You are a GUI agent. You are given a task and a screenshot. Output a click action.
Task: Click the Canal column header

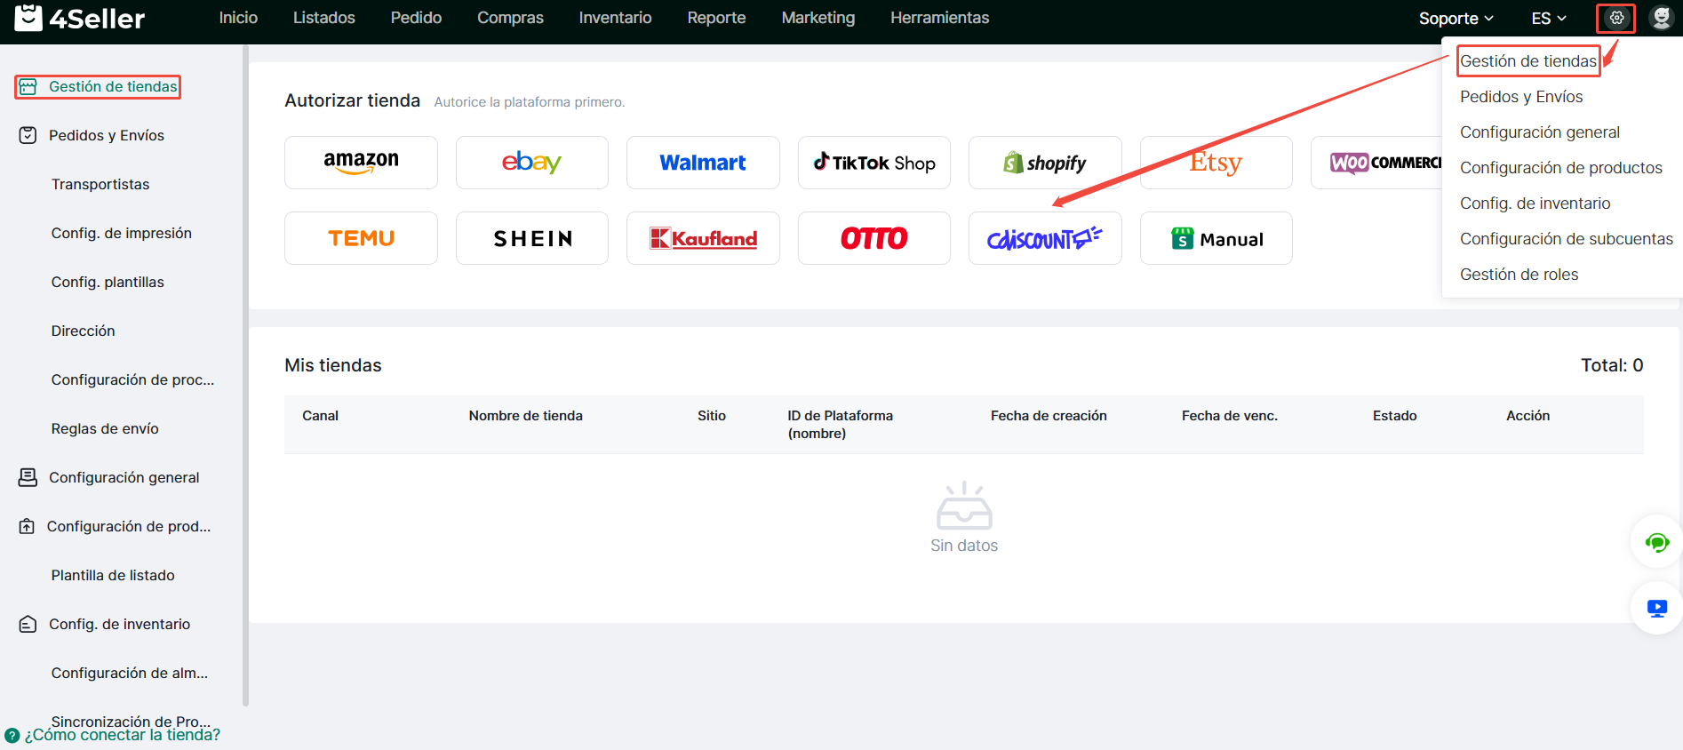[320, 416]
